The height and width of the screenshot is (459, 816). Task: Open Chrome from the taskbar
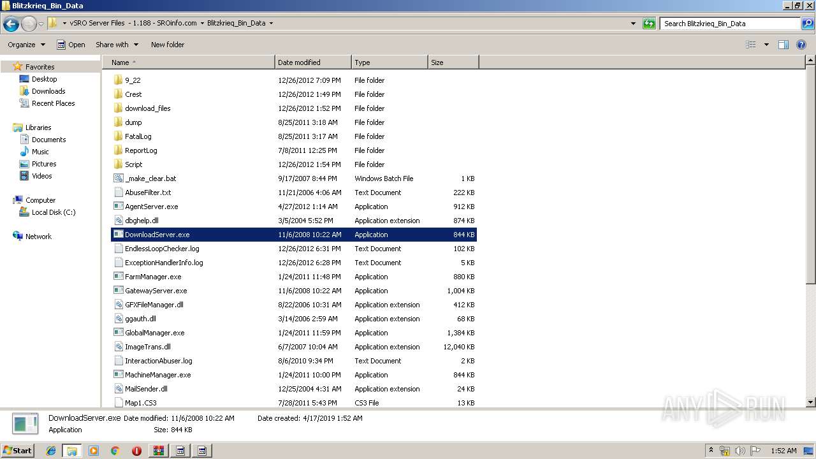click(x=115, y=451)
